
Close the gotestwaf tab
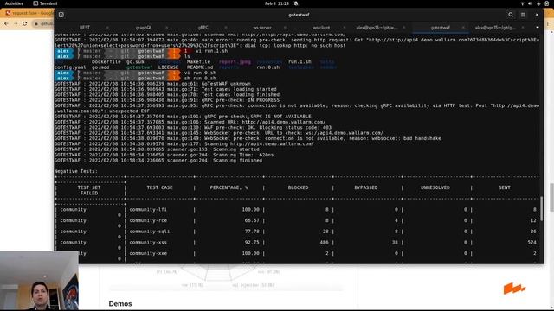coord(463,28)
